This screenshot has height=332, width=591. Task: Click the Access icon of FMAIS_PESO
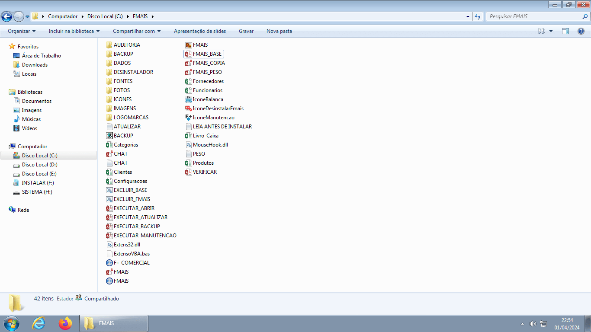click(x=188, y=72)
